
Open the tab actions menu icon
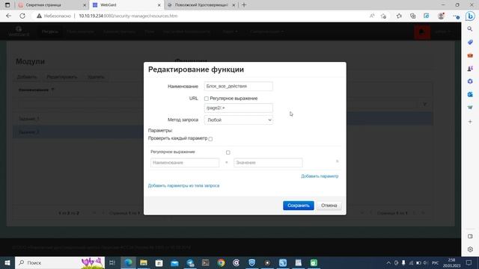pos(7,5)
